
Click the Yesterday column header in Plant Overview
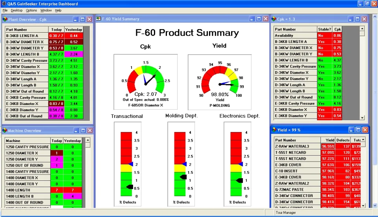[74, 29]
